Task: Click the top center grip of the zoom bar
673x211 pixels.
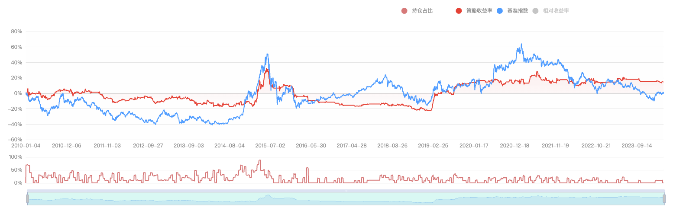Action: tap(346, 191)
